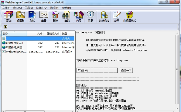
Task: Go up one folder level arrow icon
Action: pos(5,27)
